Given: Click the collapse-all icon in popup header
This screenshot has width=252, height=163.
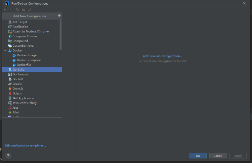Looking at the screenshot, I should [59, 16].
